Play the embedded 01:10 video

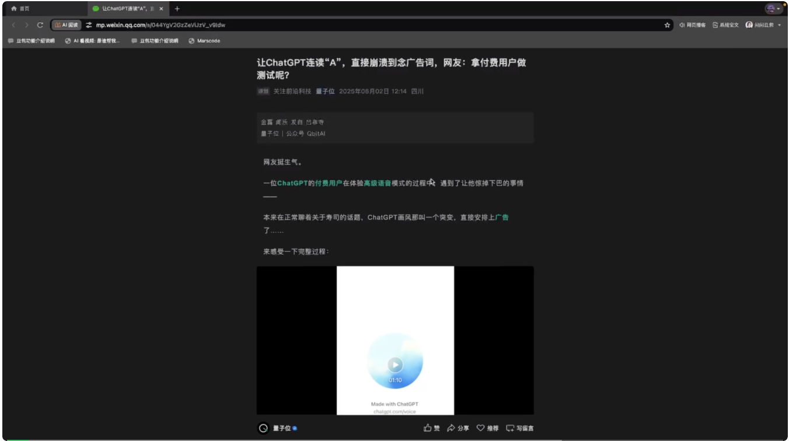pyautogui.click(x=395, y=365)
